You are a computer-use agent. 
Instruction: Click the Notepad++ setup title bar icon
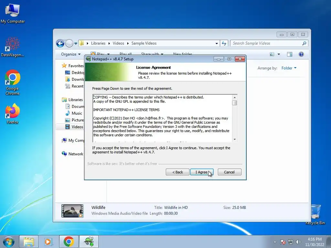(x=88, y=59)
